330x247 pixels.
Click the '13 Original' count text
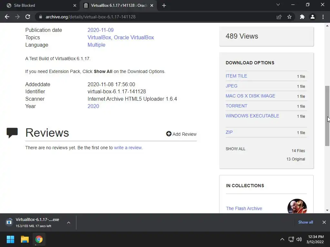point(296,159)
